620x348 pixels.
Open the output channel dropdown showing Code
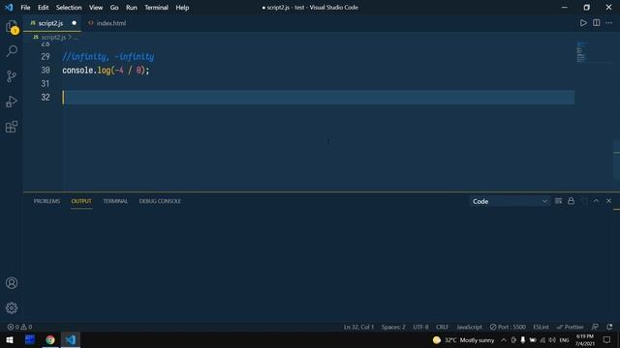510,201
